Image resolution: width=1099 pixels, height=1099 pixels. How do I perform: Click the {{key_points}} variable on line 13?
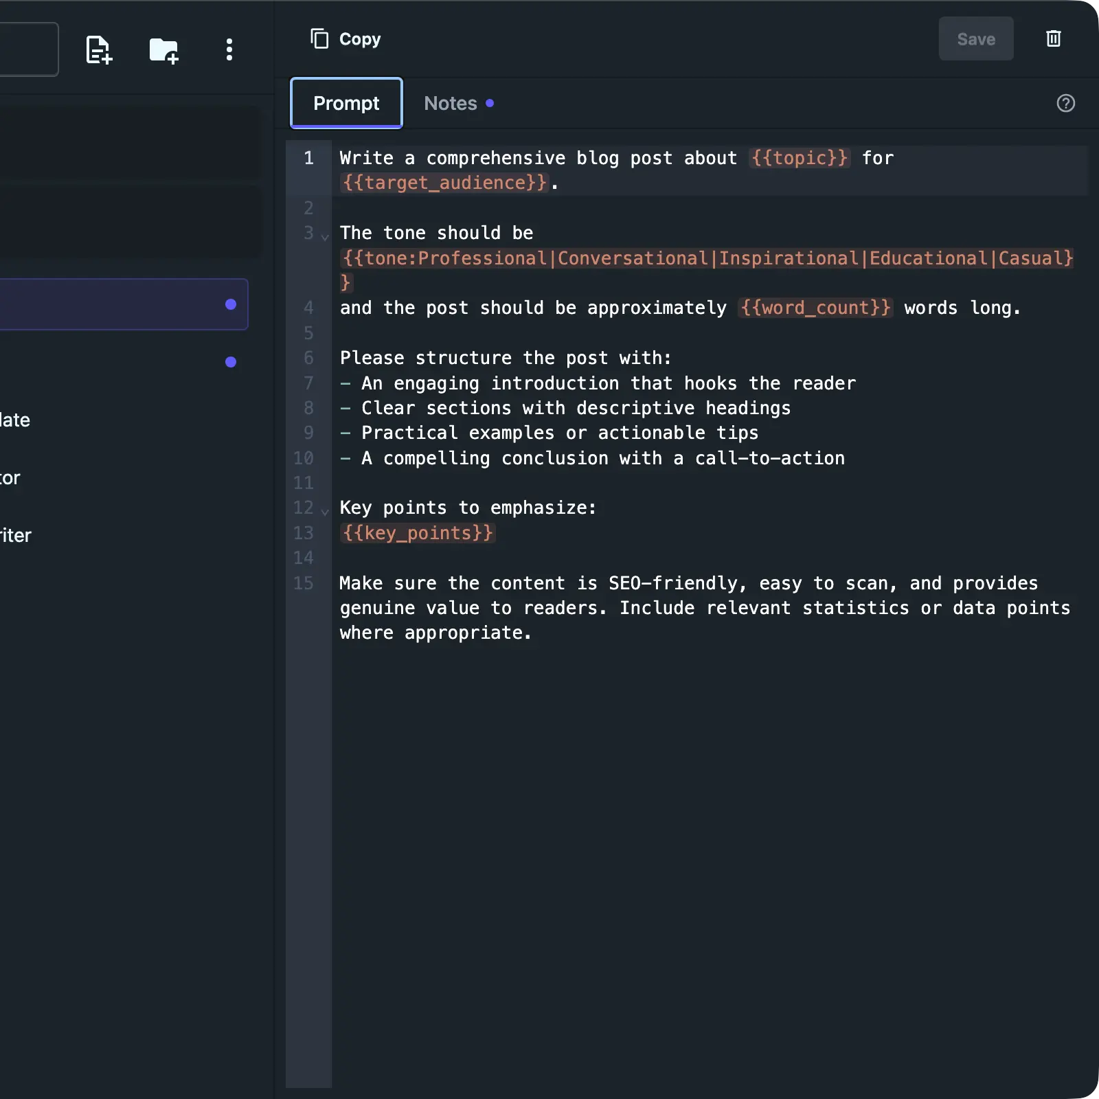click(x=418, y=533)
